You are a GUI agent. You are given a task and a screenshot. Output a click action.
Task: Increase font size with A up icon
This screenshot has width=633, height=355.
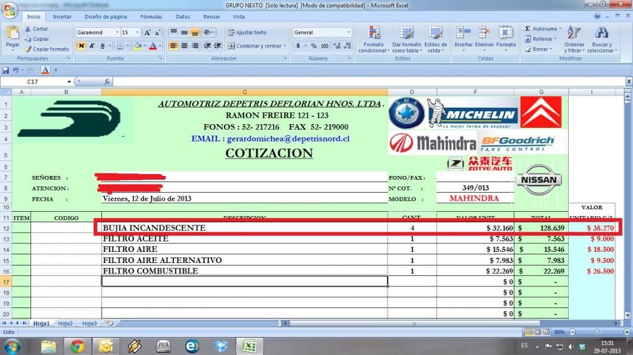[147, 32]
